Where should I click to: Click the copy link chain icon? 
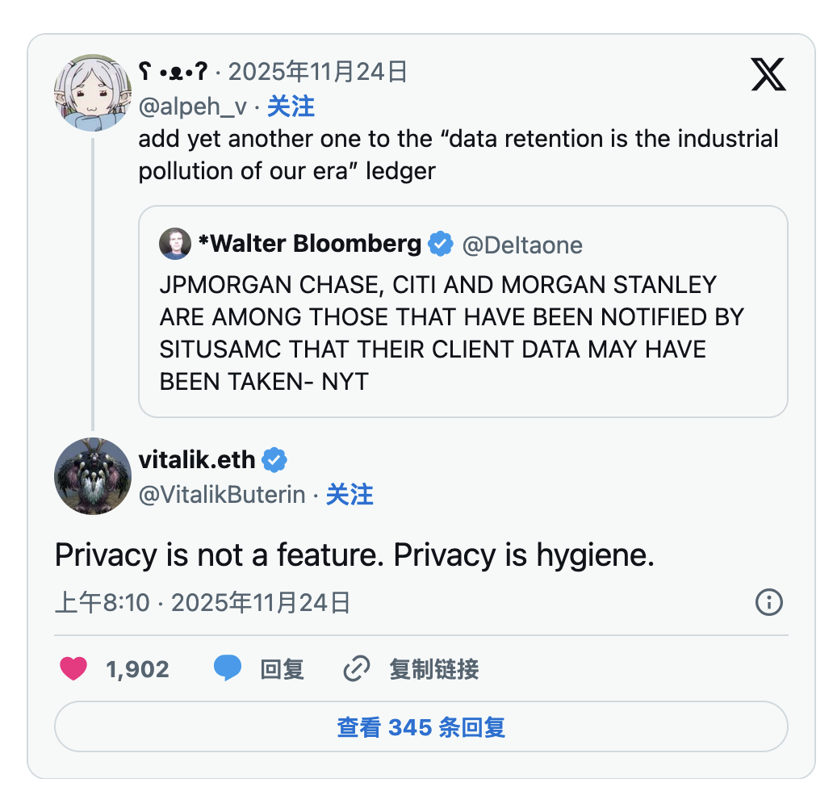(x=357, y=668)
